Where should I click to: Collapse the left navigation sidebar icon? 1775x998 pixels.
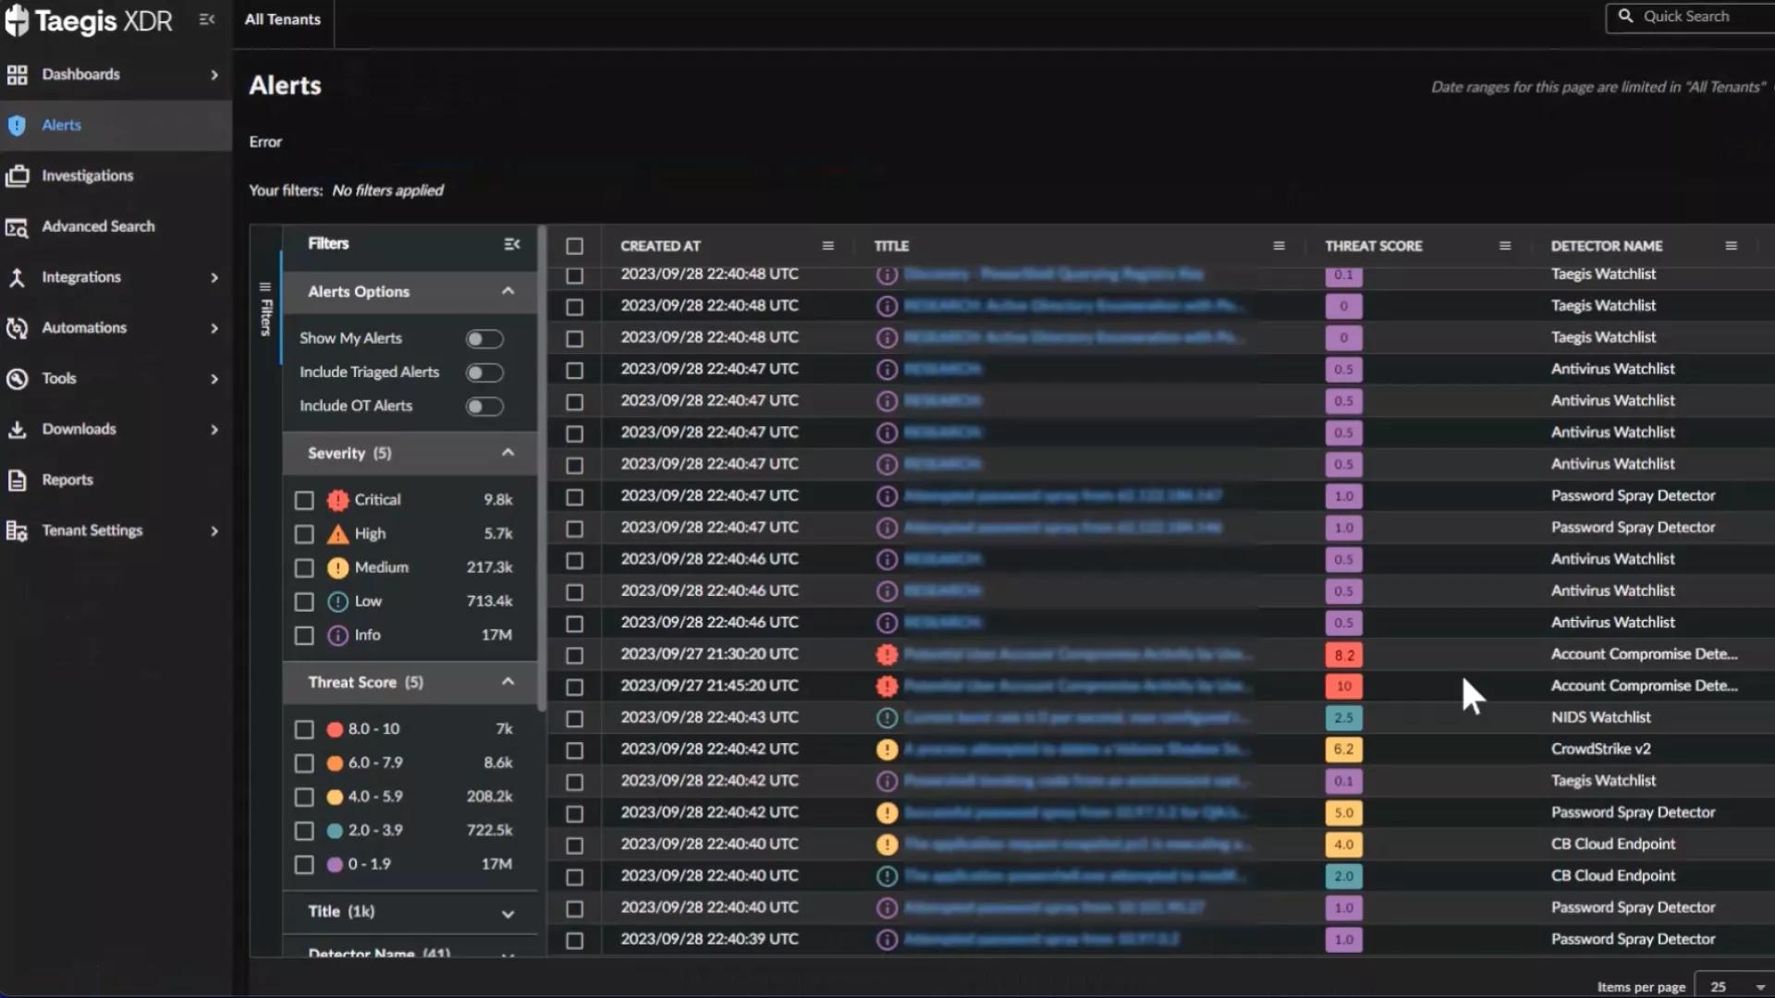coord(207,19)
